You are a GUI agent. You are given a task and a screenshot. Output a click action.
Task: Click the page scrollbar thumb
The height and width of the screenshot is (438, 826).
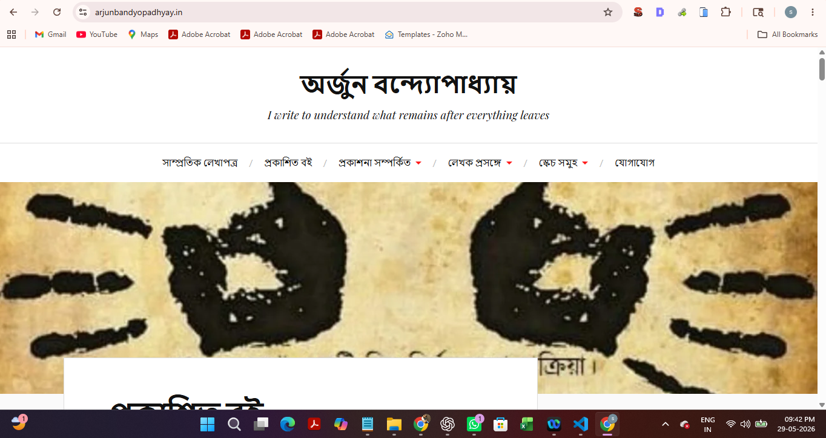click(x=822, y=69)
